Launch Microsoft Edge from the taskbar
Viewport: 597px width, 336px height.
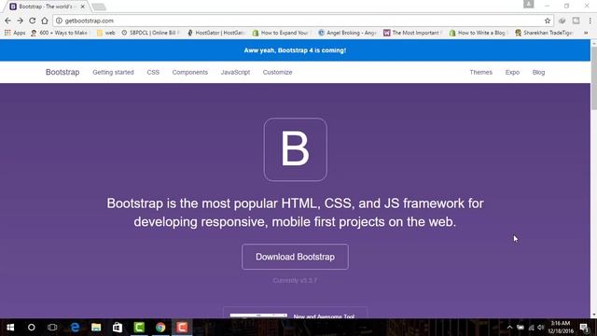click(x=75, y=328)
